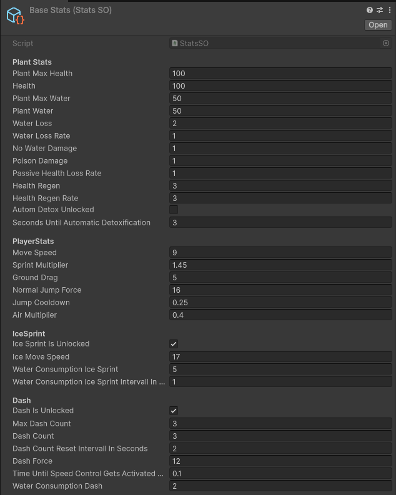Uncheck Ice Sprint Is Unlocked
Screen dimensions: 396x495
pos(174,344)
